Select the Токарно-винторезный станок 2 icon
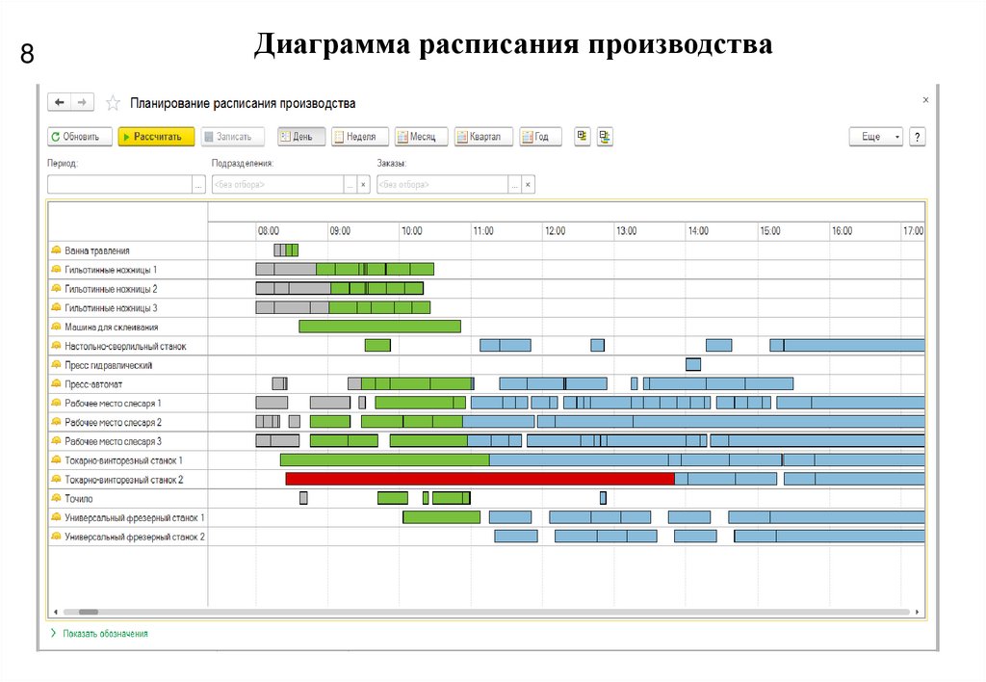The width and height of the screenshot is (986, 682). [x=56, y=479]
